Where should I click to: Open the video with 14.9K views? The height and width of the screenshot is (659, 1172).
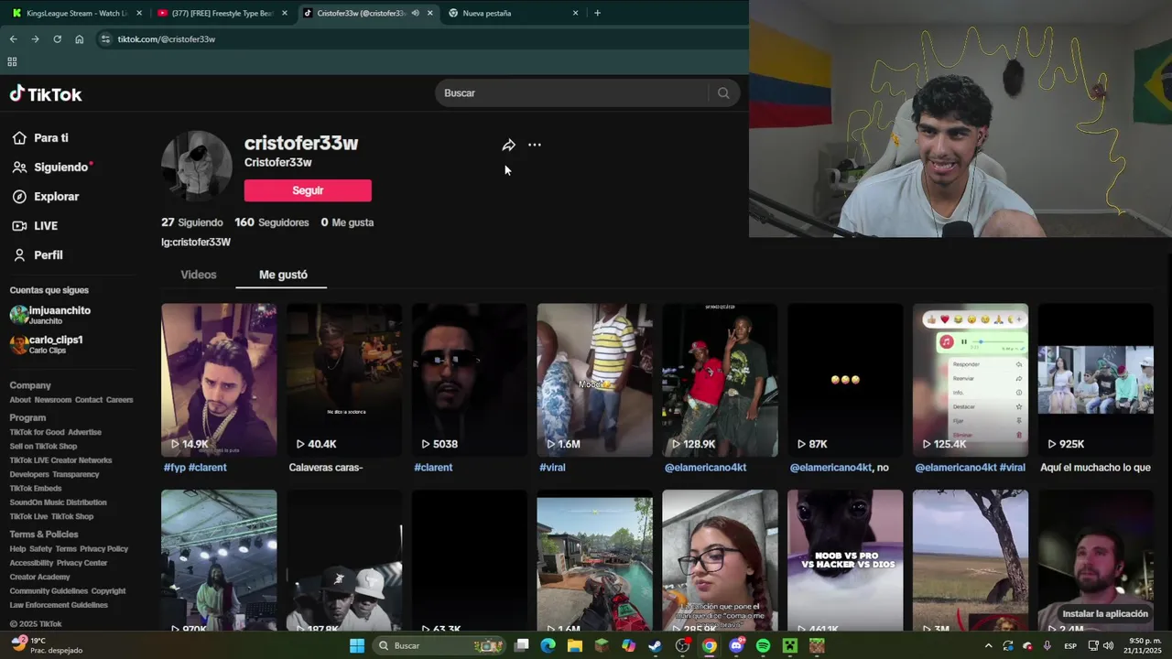pyautogui.click(x=219, y=380)
